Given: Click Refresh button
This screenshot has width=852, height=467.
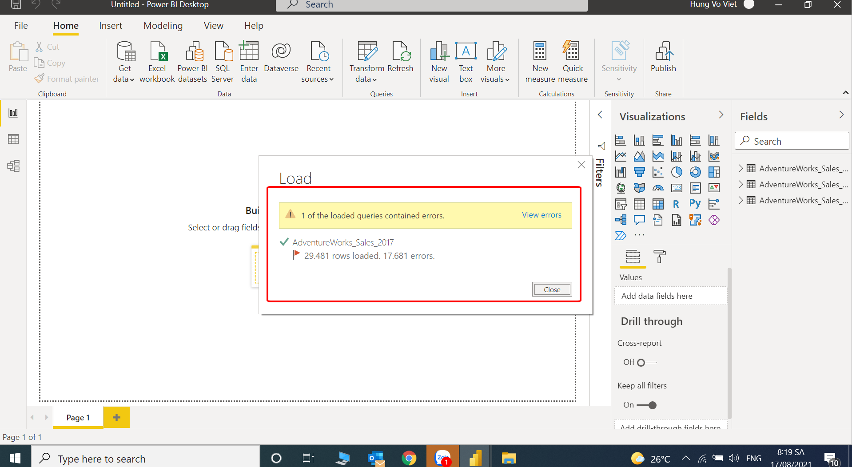Looking at the screenshot, I should coord(400,58).
